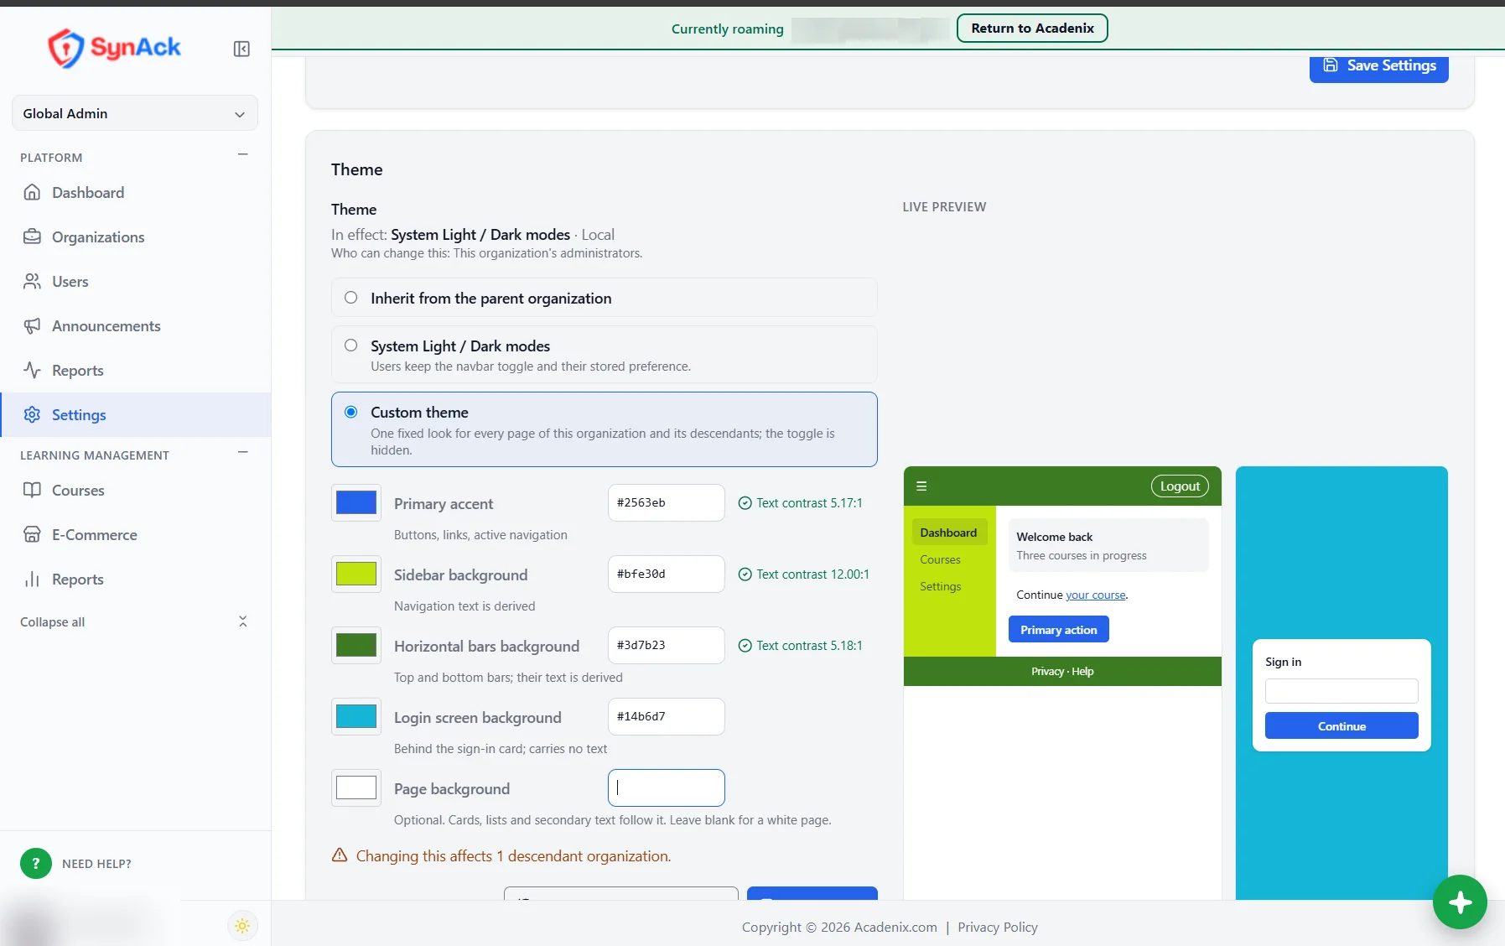Open the Login screen background swatch
1505x946 pixels.
tap(356, 716)
